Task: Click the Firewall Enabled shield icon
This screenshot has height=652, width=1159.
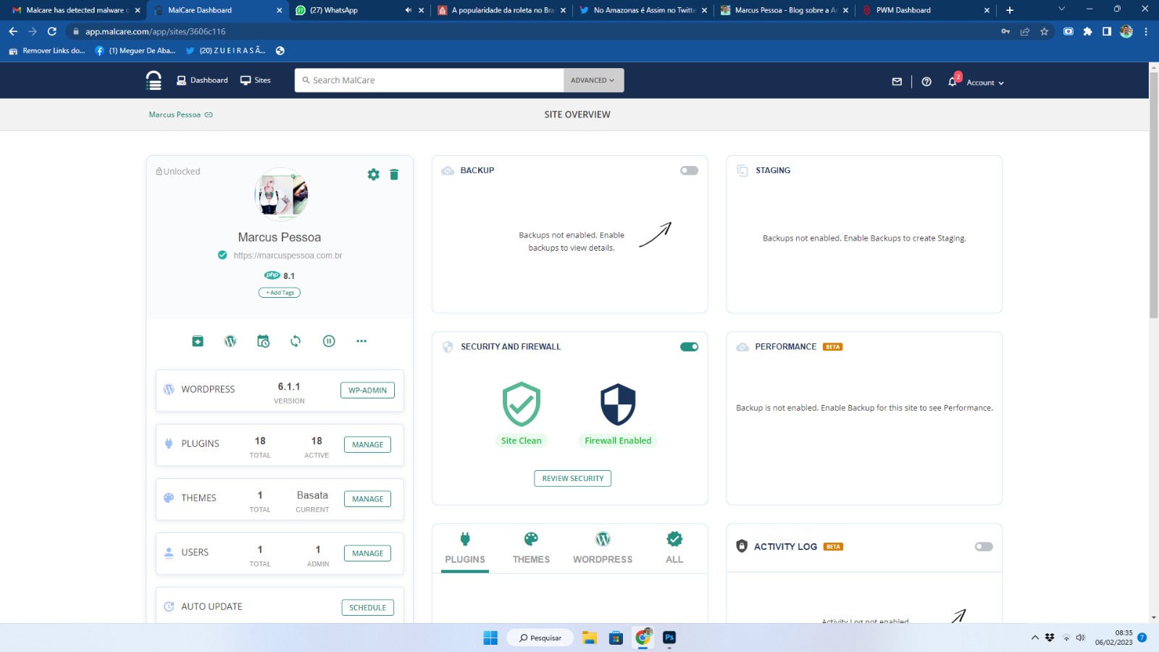Action: 618,404
